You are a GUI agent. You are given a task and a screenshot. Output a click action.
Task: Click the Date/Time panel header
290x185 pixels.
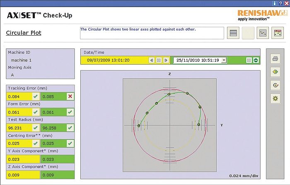coord(170,52)
